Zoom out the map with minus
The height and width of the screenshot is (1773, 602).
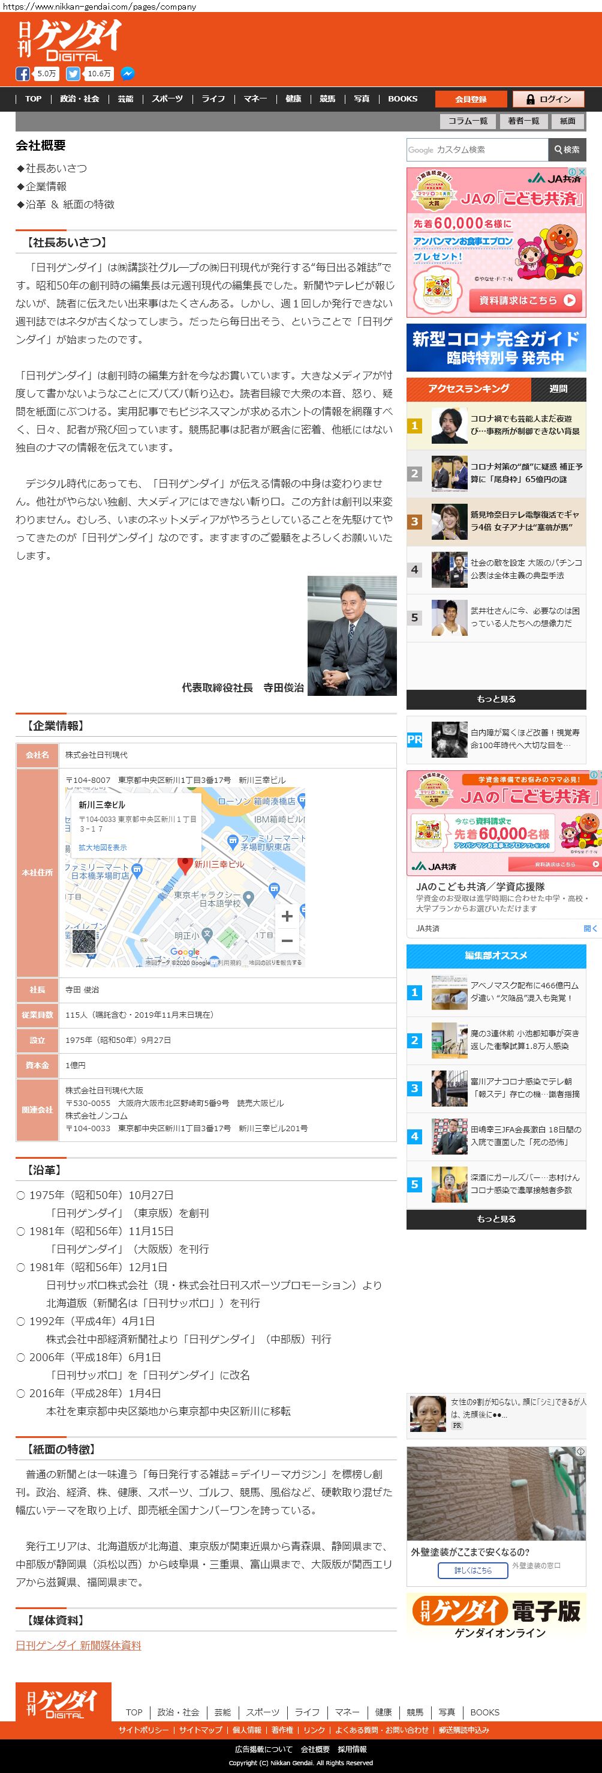click(x=287, y=940)
